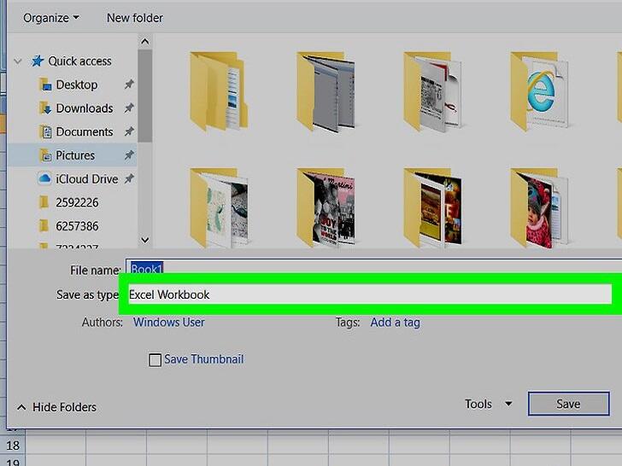Click the Add a tag link
This screenshot has height=466, width=622.
[395, 322]
